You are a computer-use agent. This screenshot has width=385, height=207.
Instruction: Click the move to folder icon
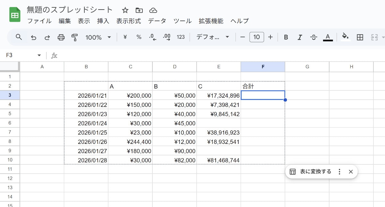(x=139, y=10)
